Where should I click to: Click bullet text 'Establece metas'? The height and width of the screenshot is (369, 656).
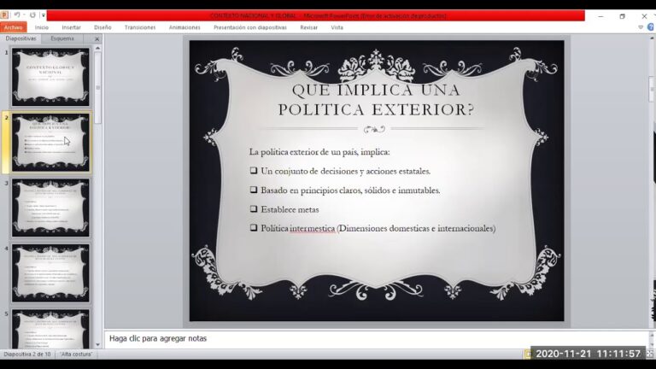(290, 209)
